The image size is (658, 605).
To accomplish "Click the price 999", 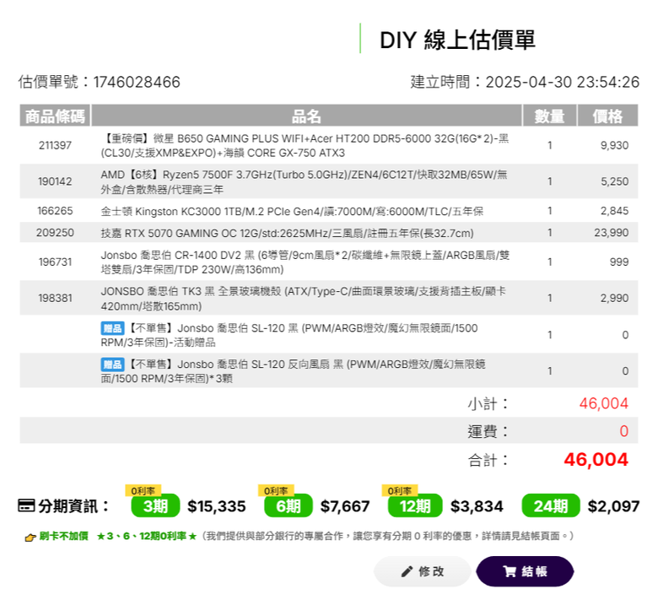I will pyautogui.click(x=619, y=262).
